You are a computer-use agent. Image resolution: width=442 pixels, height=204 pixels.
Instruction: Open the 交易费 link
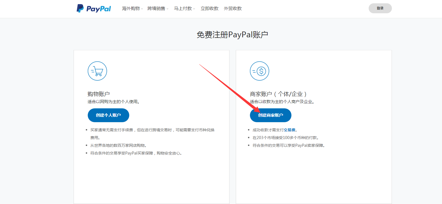[290, 130]
